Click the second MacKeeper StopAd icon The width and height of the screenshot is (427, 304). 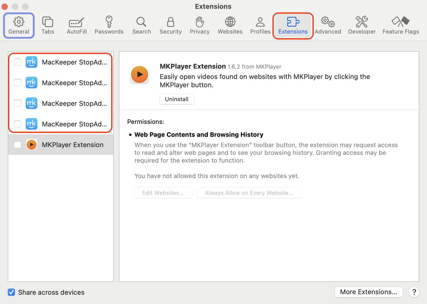(32, 83)
